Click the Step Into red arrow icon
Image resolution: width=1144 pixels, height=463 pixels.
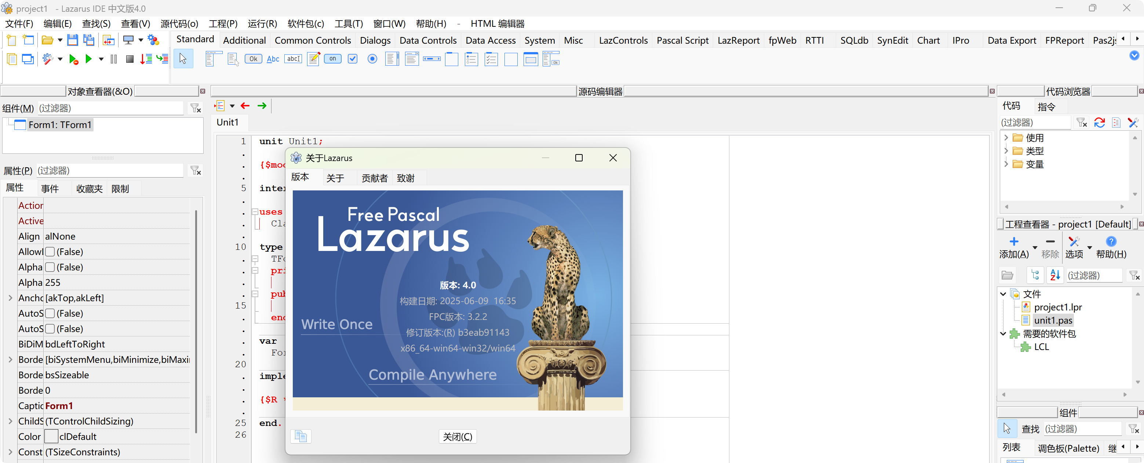(x=146, y=59)
